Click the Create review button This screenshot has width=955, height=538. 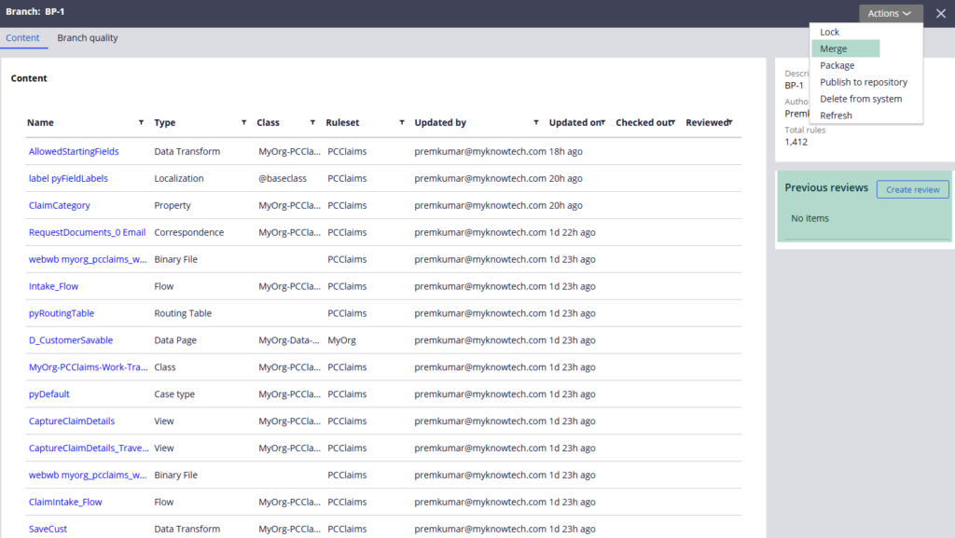pyautogui.click(x=912, y=189)
